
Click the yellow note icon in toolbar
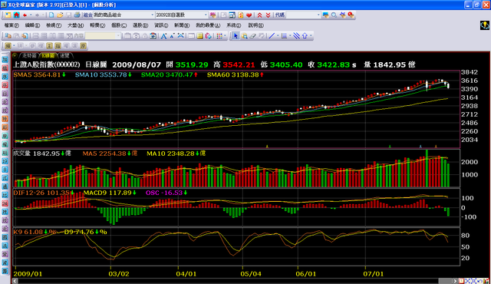(199, 36)
